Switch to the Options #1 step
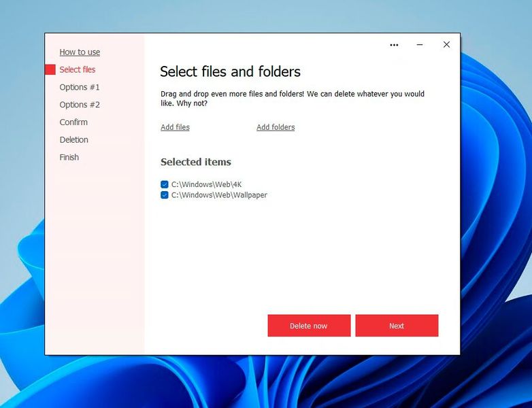Image resolution: width=532 pixels, height=408 pixels. click(80, 87)
